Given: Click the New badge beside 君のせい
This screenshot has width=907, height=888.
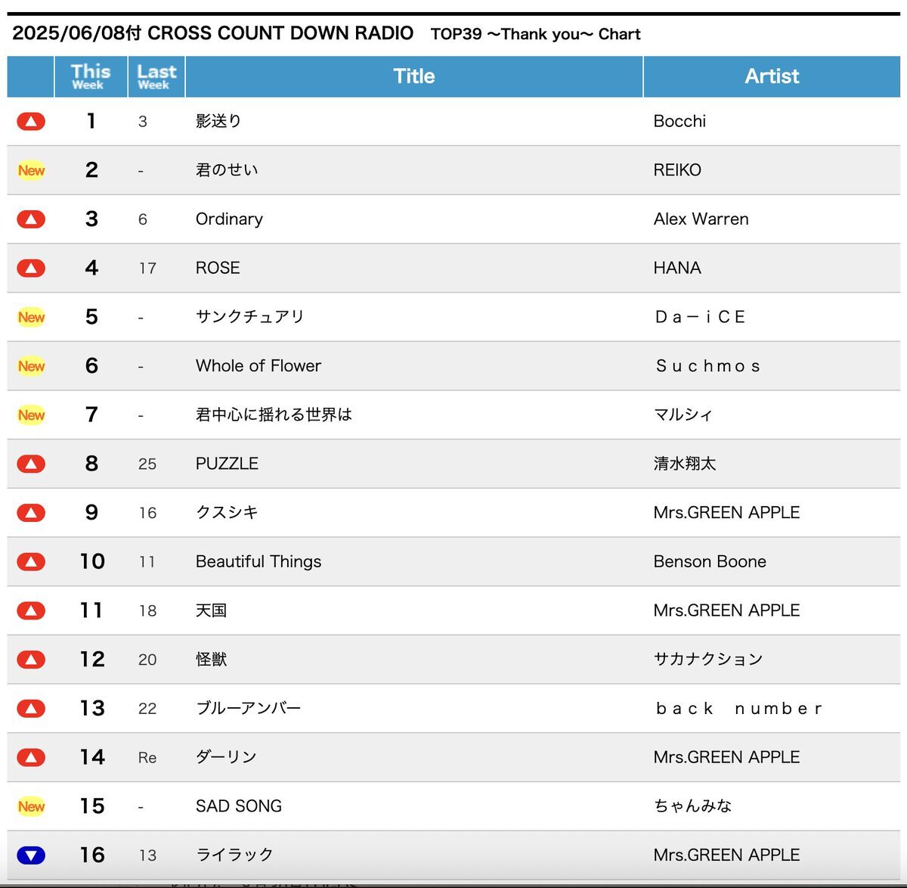Looking at the screenshot, I should [x=31, y=170].
